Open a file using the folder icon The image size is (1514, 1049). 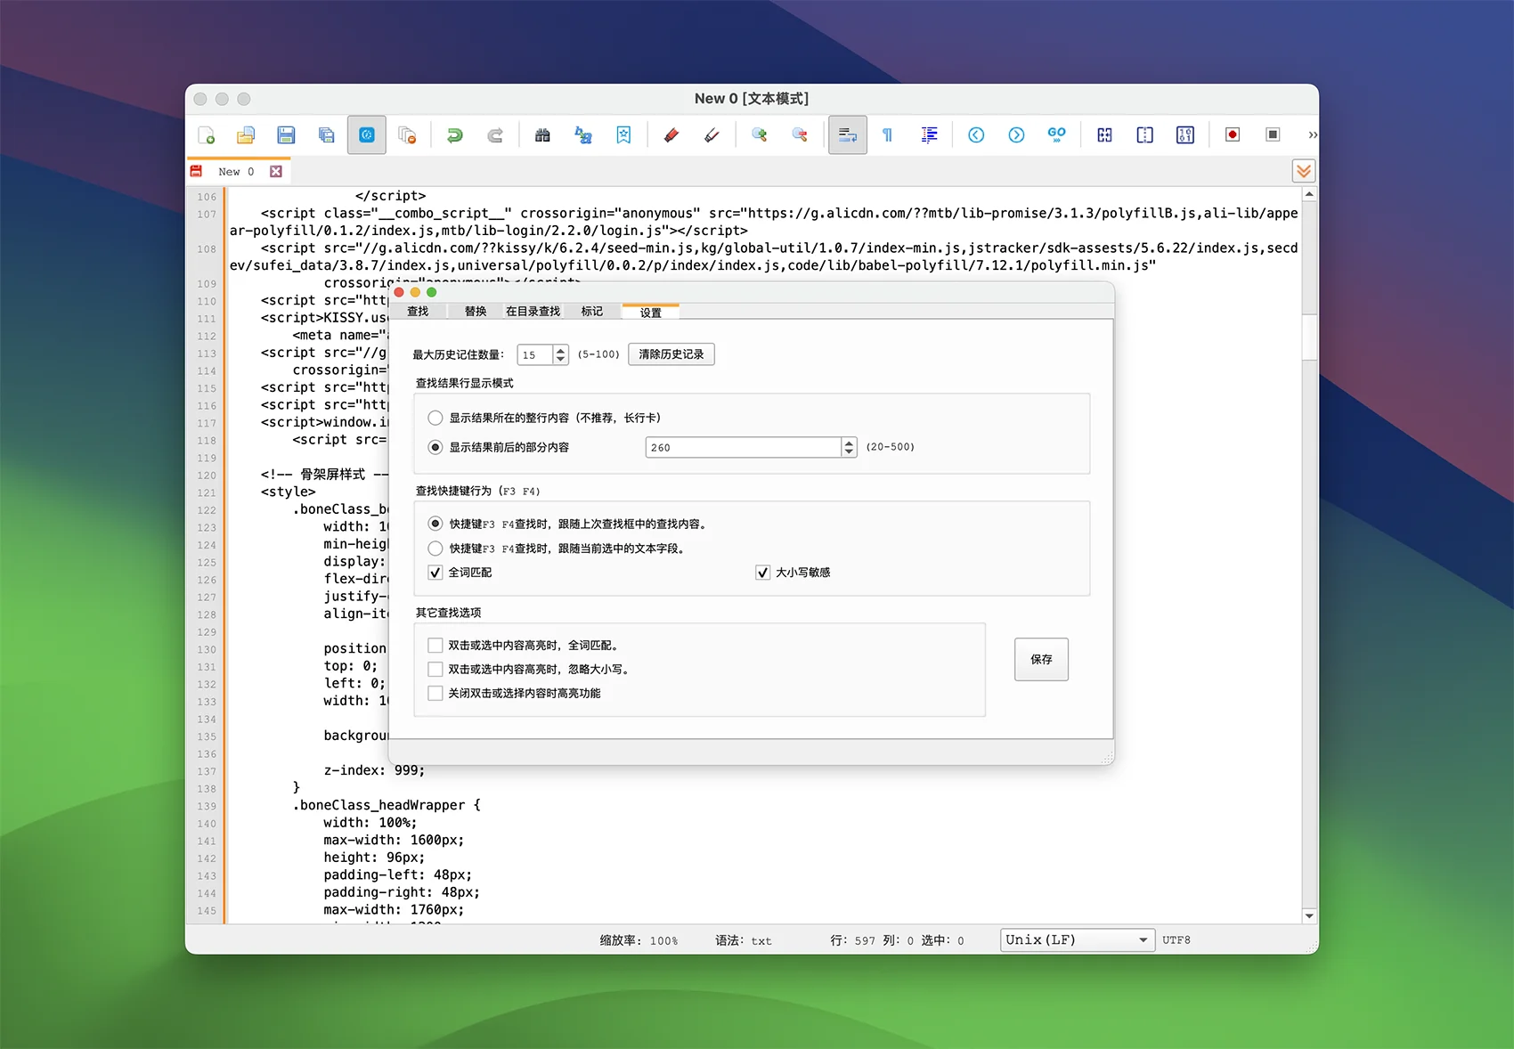[246, 135]
